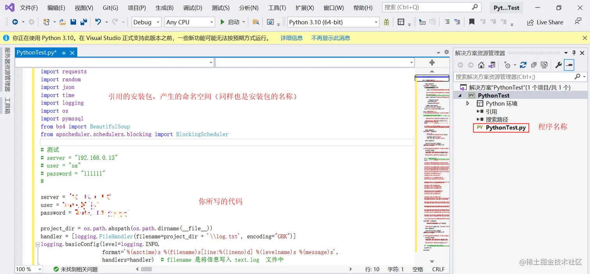Expand the Python 环境 tree node
Viewport: 590px width, 274px height.
click(x=468, y=103)
